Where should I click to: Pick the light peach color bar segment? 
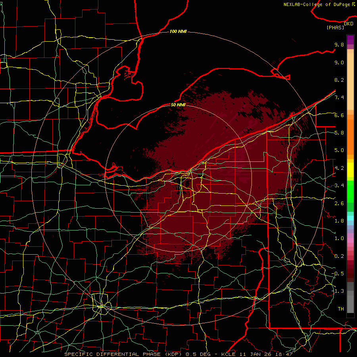pos(350,82)
